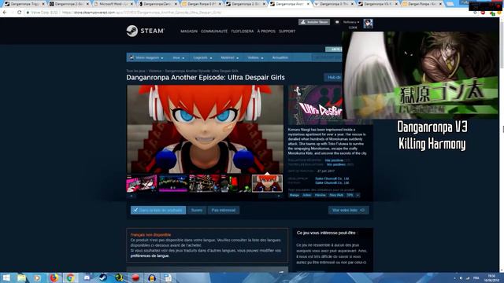Click the Hub de la communauté button
The height and width of the screenshot is (283, 504).
tap(333, 77)
